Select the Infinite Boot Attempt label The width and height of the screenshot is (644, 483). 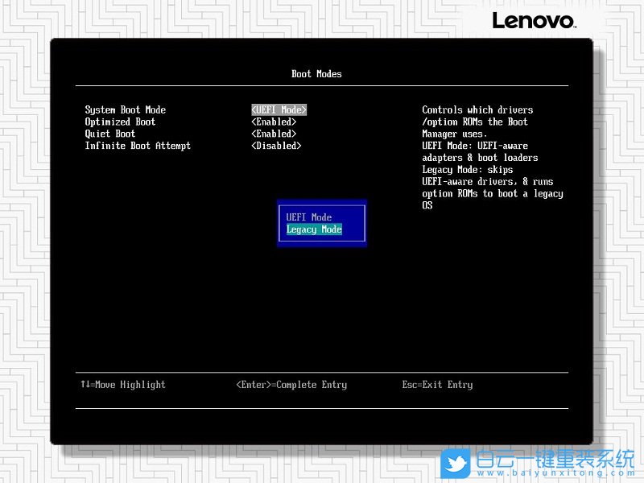coord(138,146)
